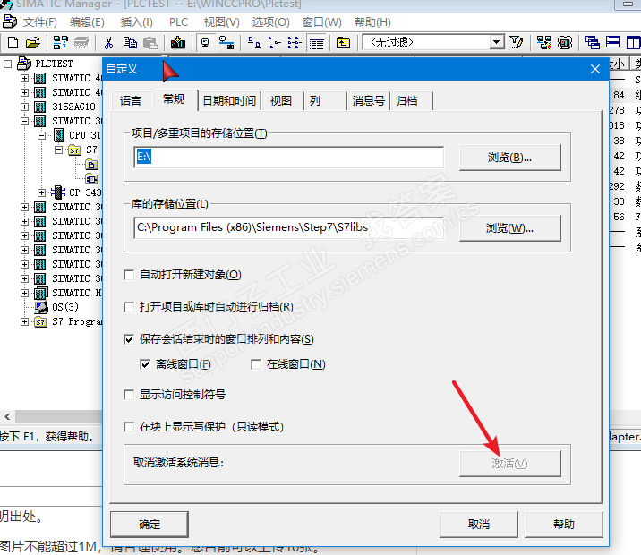Click the library storage path field
This screenshot has height=555, width=641.
[x=288, y=227]
